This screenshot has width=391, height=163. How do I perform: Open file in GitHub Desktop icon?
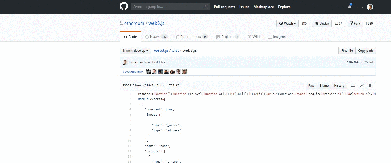click(x=353, y=85)
